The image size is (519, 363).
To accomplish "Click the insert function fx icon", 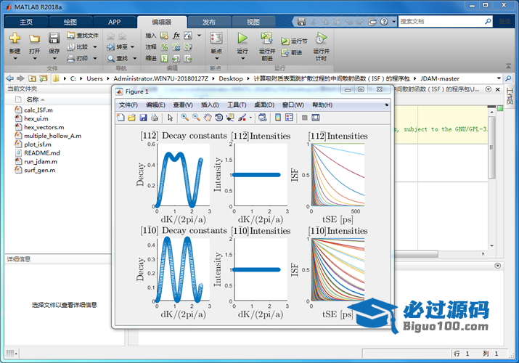I will [176, 36].
